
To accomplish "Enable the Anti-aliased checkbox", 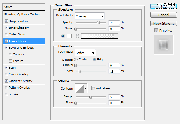I will click(x=93, y=88).
